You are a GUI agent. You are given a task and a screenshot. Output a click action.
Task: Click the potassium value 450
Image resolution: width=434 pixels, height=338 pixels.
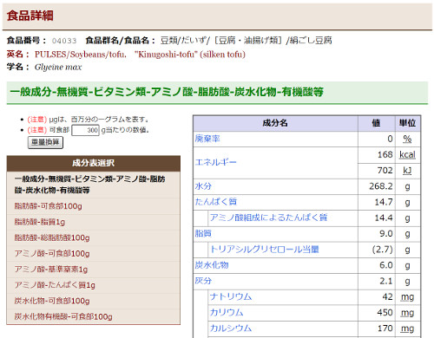(385, 313)
